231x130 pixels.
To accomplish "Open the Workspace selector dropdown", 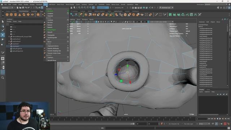I will 216,4.
